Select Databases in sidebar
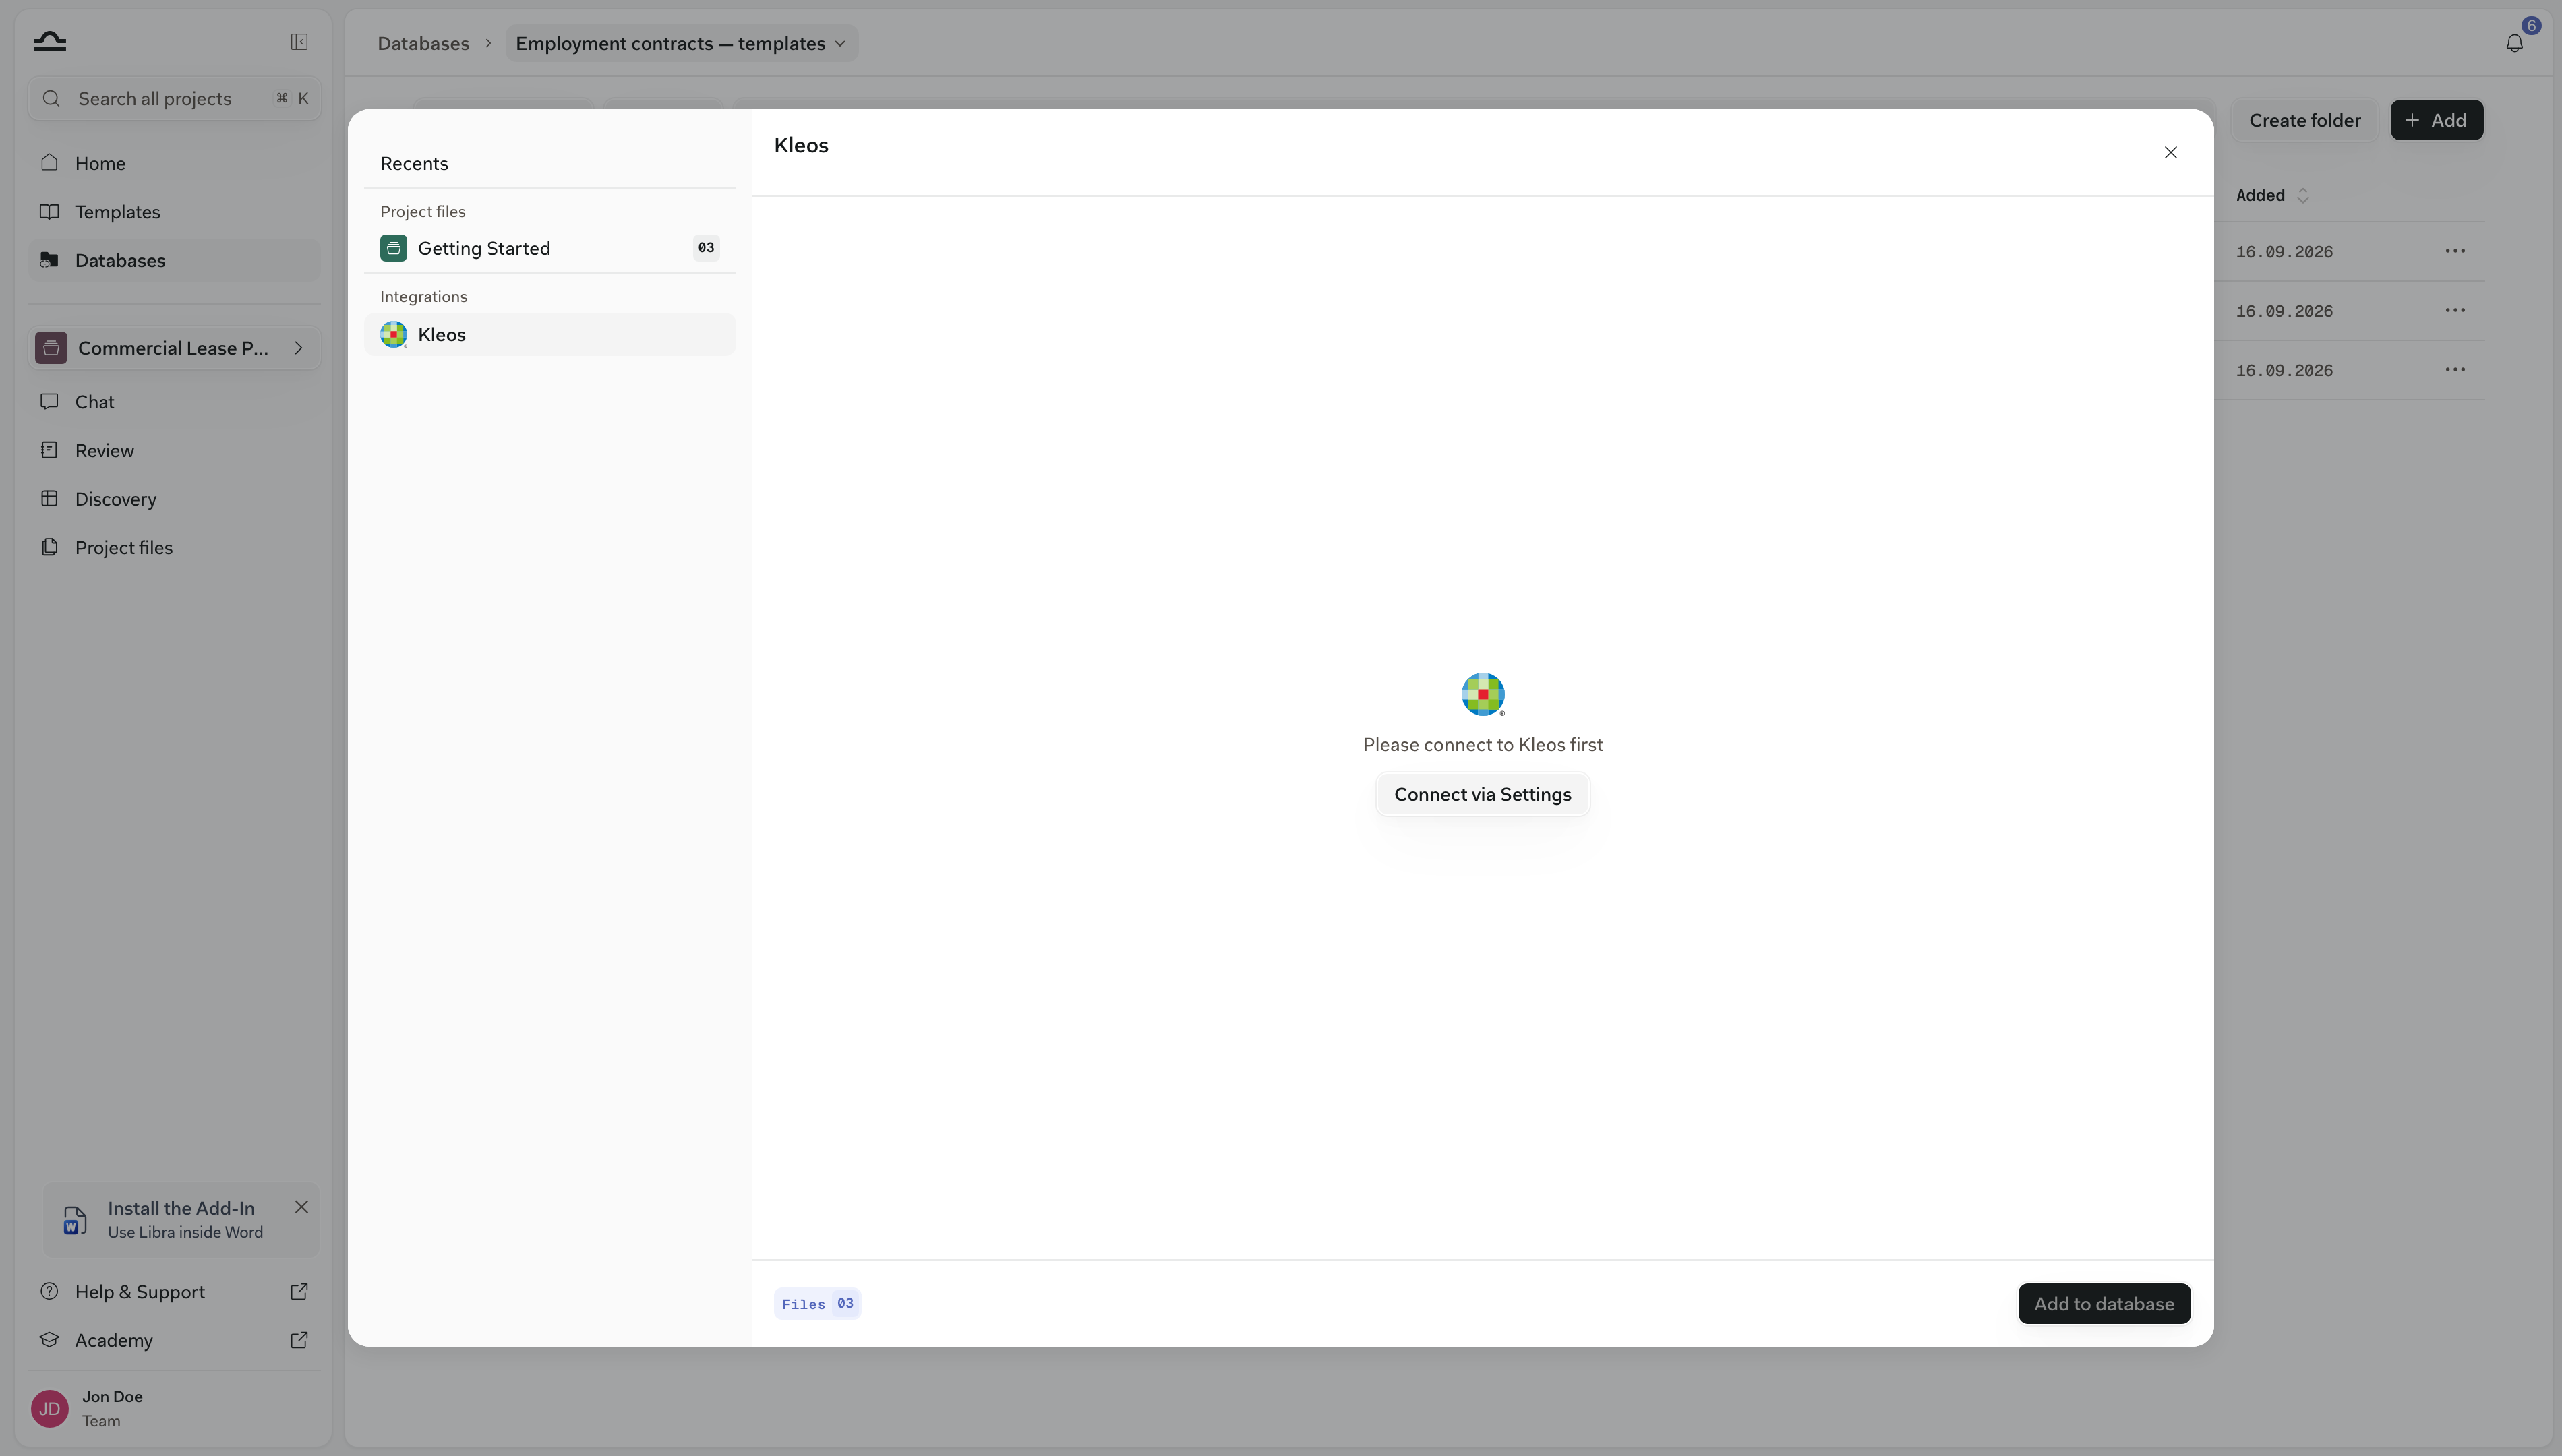 point(174,260)
